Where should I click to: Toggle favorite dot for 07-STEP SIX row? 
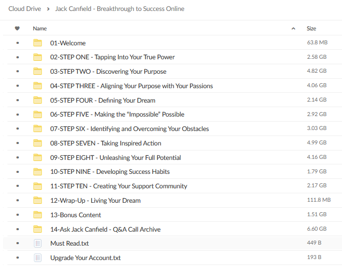17,129
